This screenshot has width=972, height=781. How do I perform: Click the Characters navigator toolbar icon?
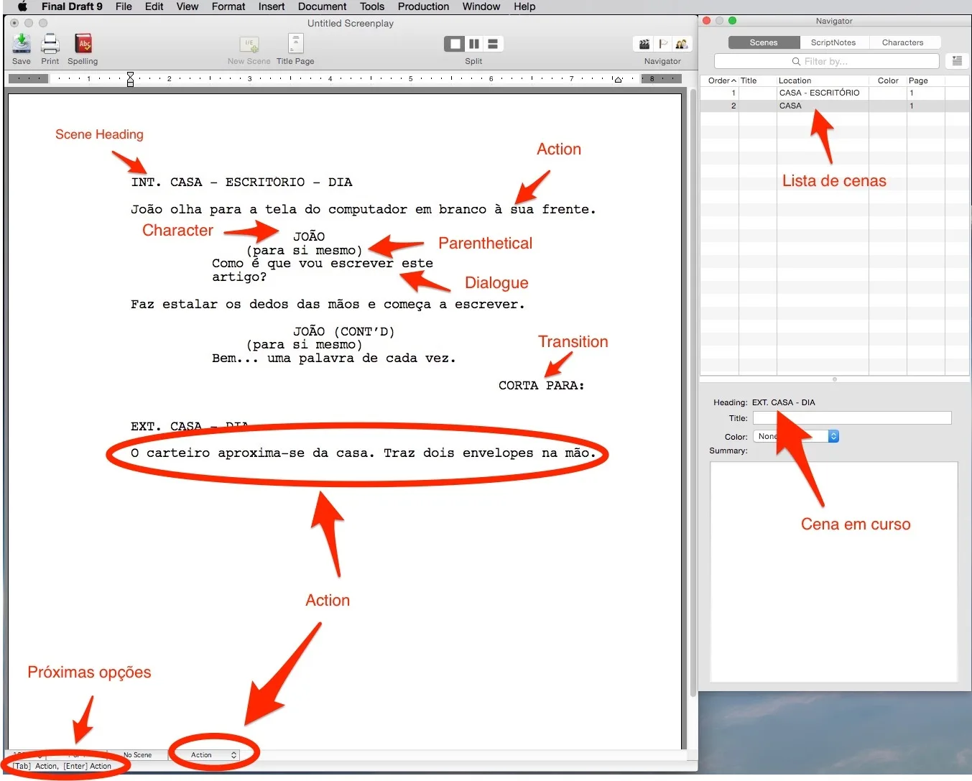[682, 45]
